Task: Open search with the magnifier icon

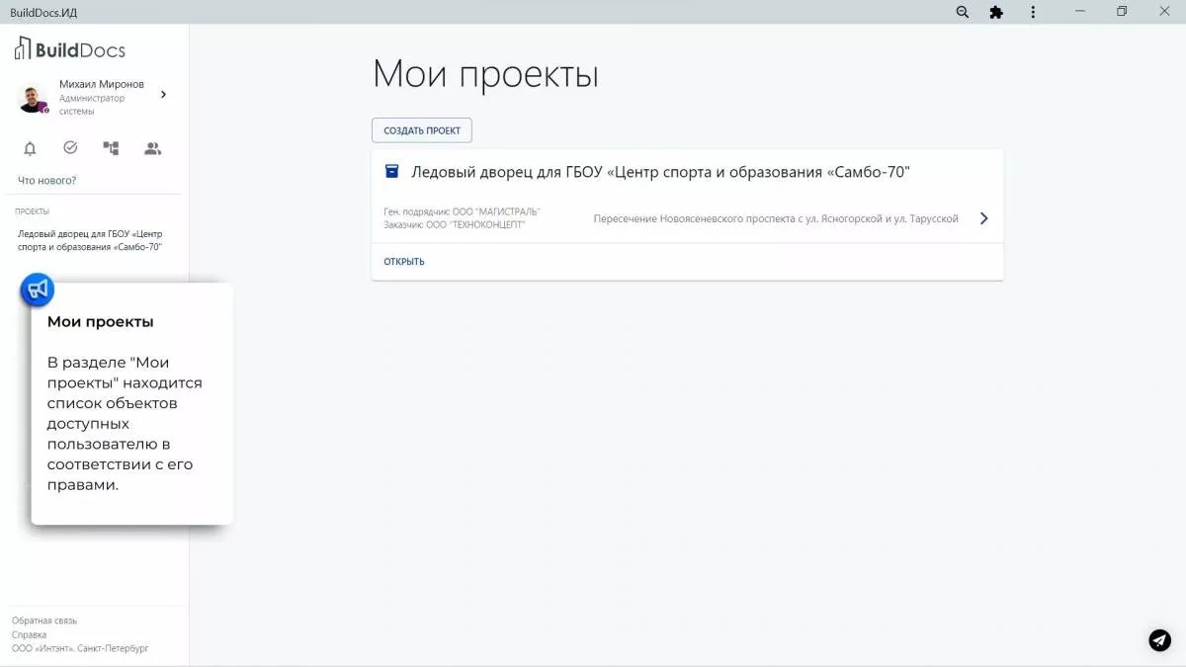Action: click(960, 12)
